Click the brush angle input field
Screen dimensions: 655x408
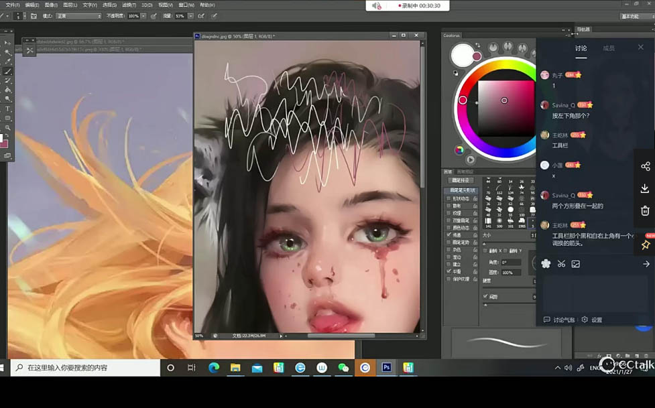click(x=511, y=262)
